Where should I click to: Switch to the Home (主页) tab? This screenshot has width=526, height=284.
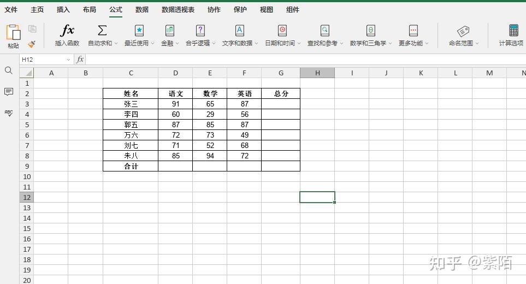(37, 10)
